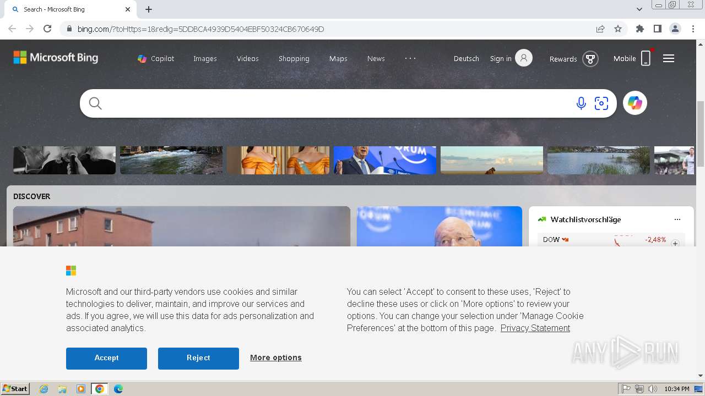Add DOW to watchlist plus icon

(x=675, y=243)
